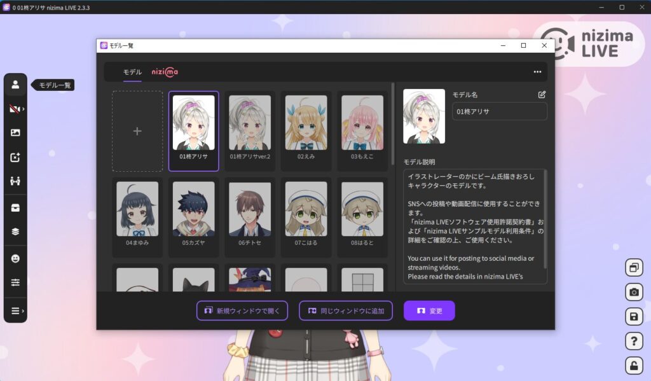Select the 01柊アリサ model card

point(193,131)
